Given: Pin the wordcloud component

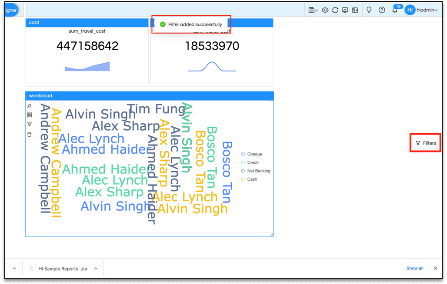Looking at the screenshot, I should pos(30,106).
